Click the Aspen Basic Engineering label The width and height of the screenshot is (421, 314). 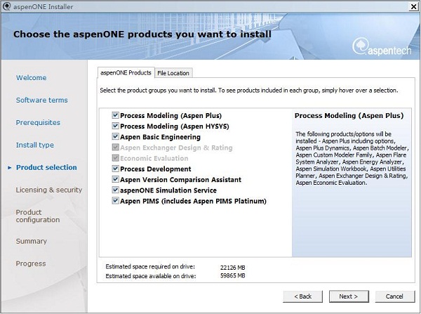[160, 137]
